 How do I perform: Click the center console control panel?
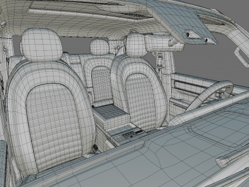pos(132,133)
